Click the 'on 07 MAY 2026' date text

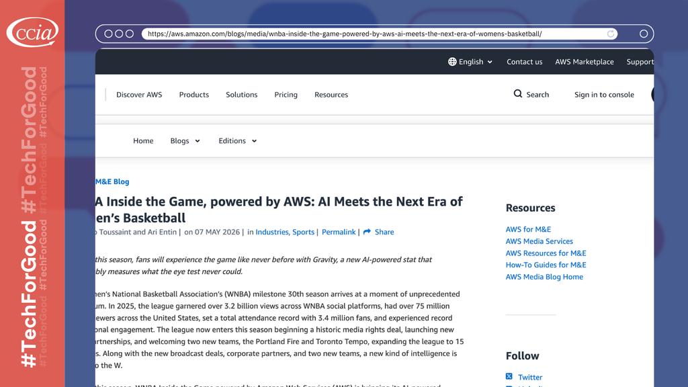[212, 232]
